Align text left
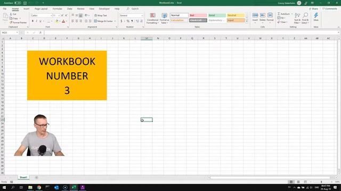 point(73,21)
